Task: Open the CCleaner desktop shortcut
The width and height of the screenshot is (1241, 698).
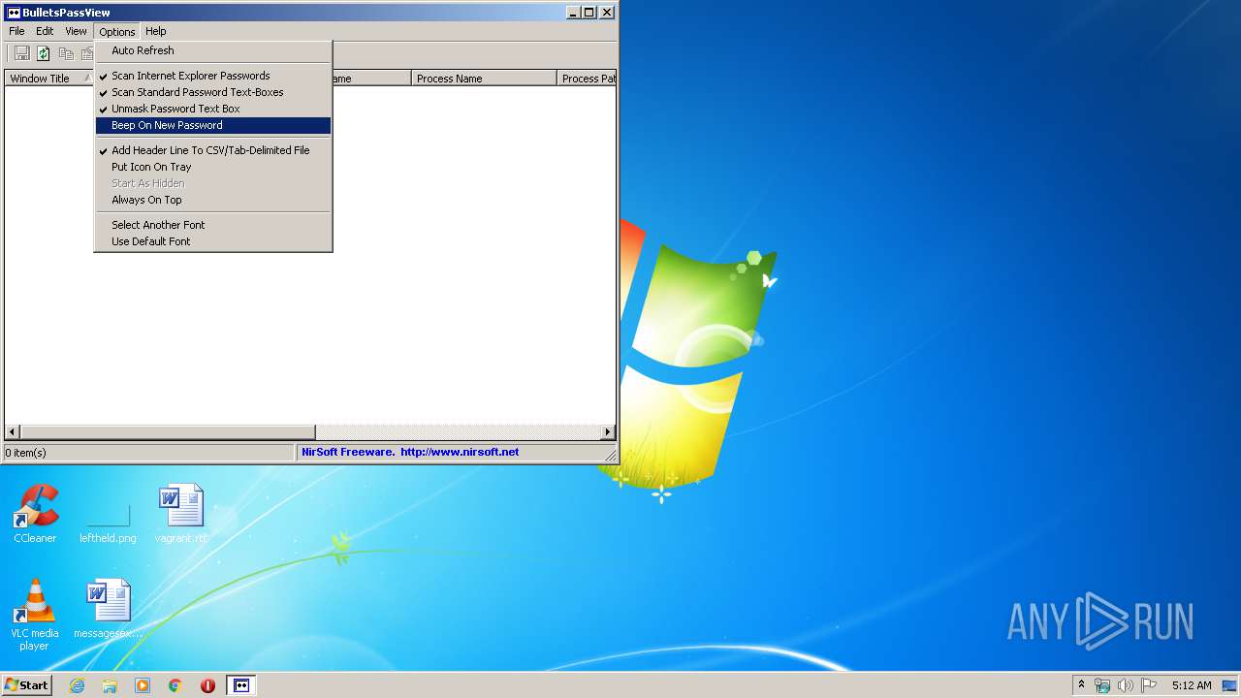Action: point(35,514)
